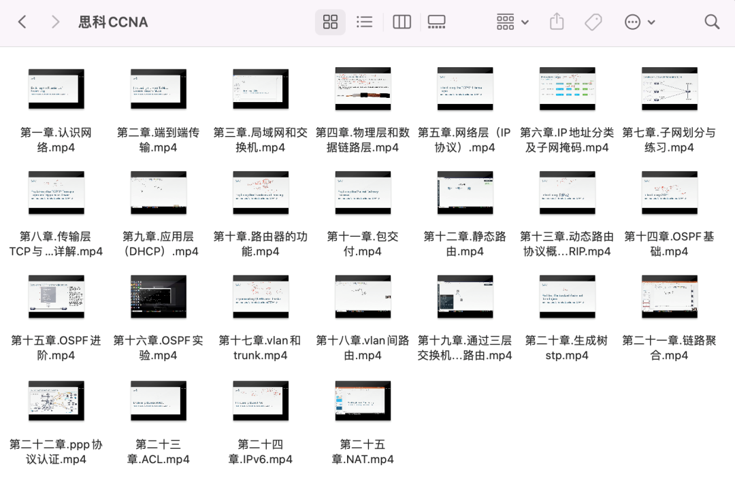Click the back navigation arrow
735x478 pixels.
point(22,22)
